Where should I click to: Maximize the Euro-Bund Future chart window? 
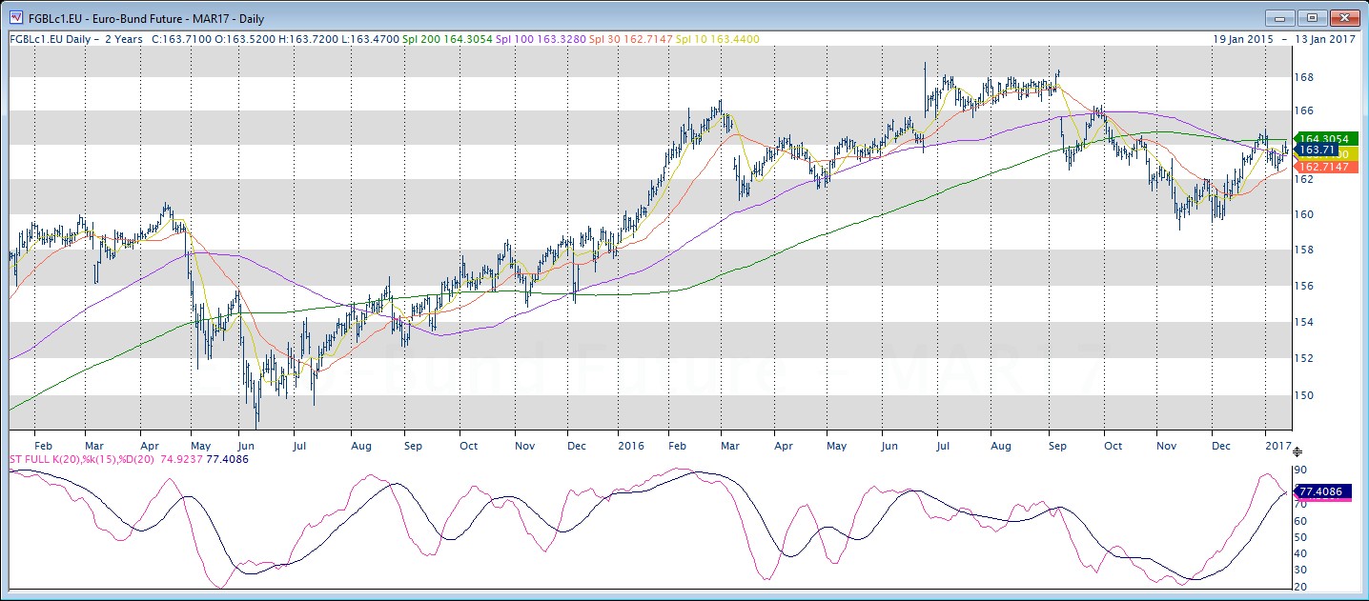pos(1312,18)
